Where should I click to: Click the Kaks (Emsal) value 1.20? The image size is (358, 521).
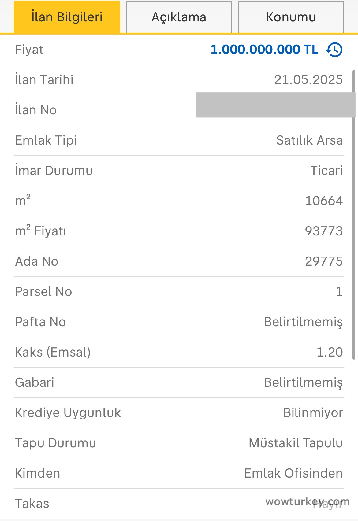point(330,352)
